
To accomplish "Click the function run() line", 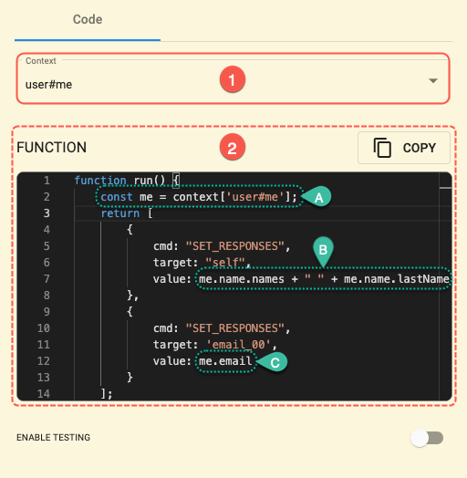I will tap(127, 181).
